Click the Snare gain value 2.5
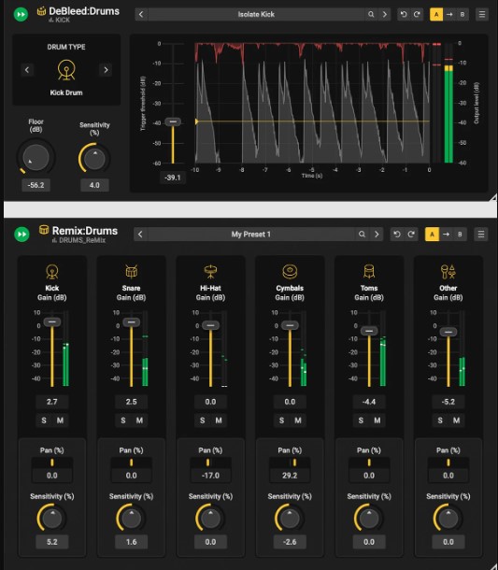 [131, 402]
